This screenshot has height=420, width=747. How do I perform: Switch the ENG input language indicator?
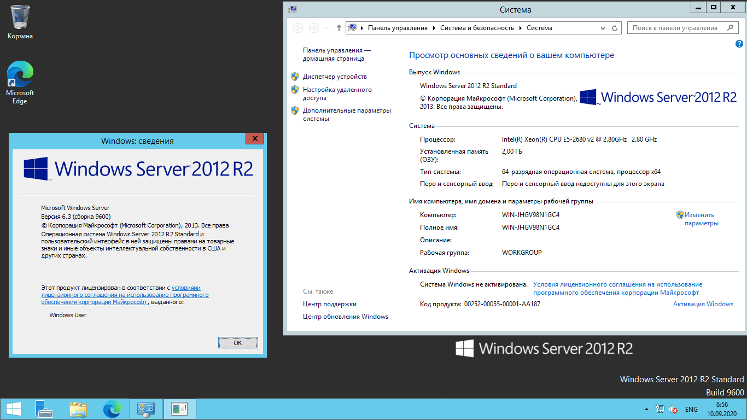(691, 409)
